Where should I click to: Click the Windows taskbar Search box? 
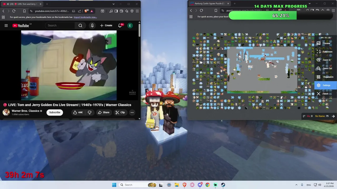[138, 185]
